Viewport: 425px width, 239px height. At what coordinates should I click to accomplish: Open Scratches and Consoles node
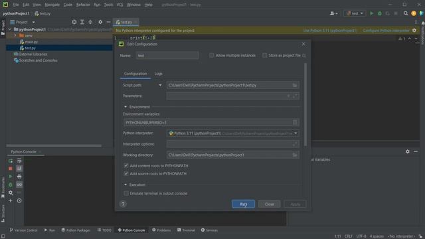pos(39,60)
